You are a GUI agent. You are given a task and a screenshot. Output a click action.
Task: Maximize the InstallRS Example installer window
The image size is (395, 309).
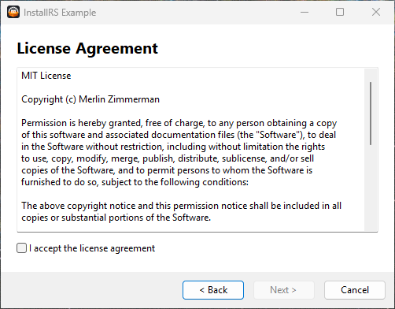[340, 12]
